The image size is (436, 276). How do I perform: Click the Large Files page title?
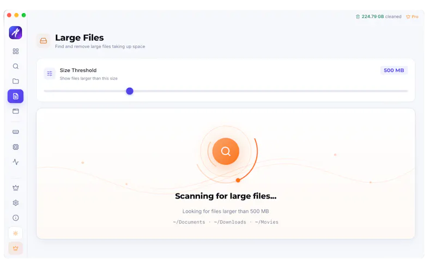79,38
